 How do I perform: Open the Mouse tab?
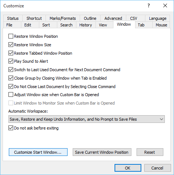[x=161, y=25]
